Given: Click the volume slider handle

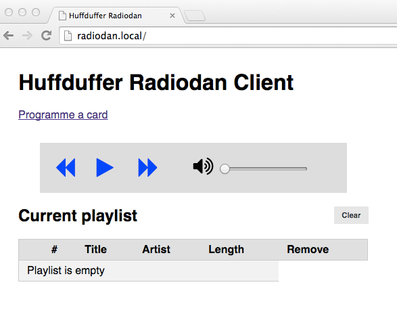Looking at the screenshot, I should click(x=225, y=169).
